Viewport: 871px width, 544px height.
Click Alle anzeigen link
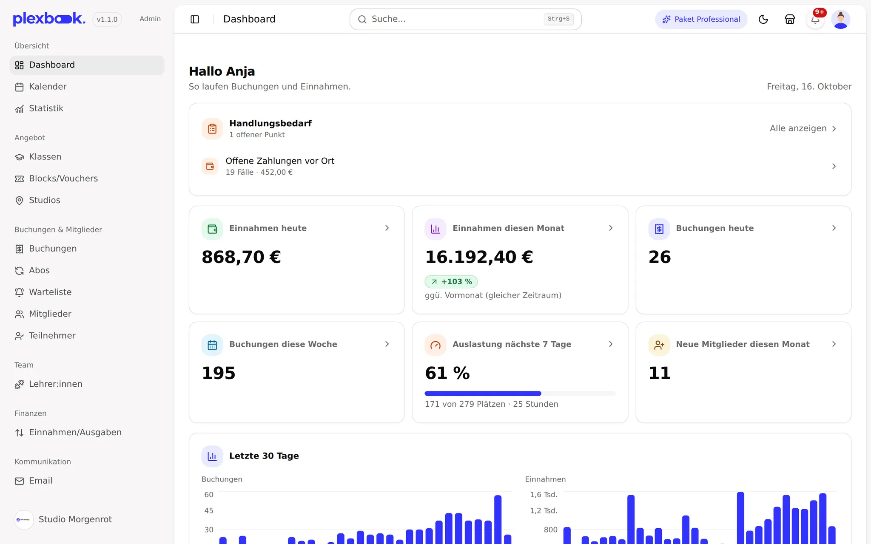[803, 128]
